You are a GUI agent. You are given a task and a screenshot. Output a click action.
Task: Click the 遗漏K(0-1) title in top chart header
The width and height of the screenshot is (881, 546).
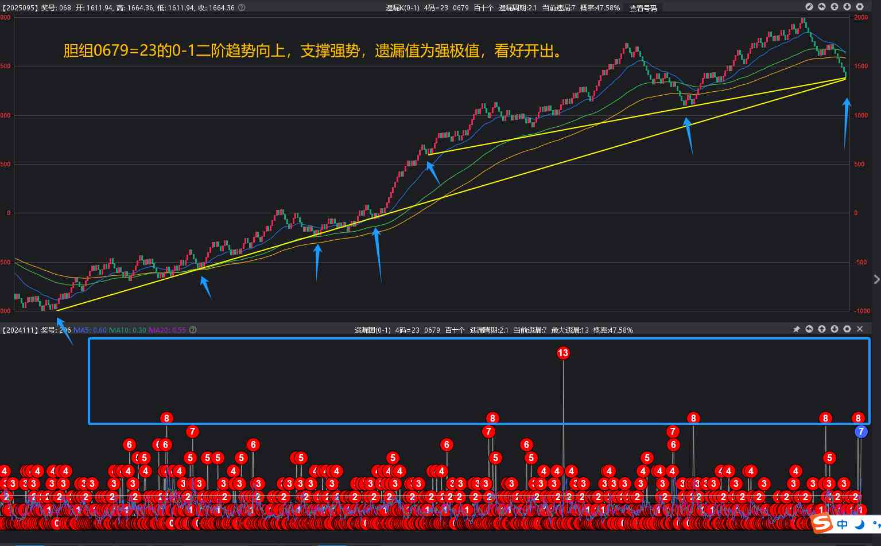coord(402,8)
